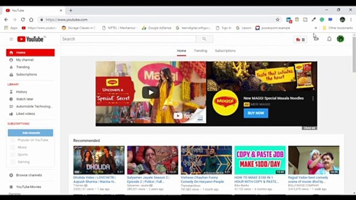The height and width of the screenshot is (200, 356).
Task: Open Satyamev Jayate Season 2 thumbnail
Action: pos(152,160)
